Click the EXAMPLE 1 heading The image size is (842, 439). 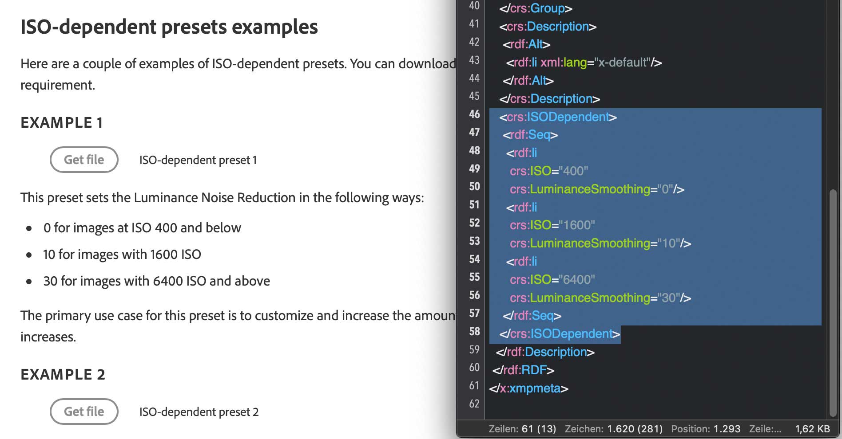click(x=62, y=123)
